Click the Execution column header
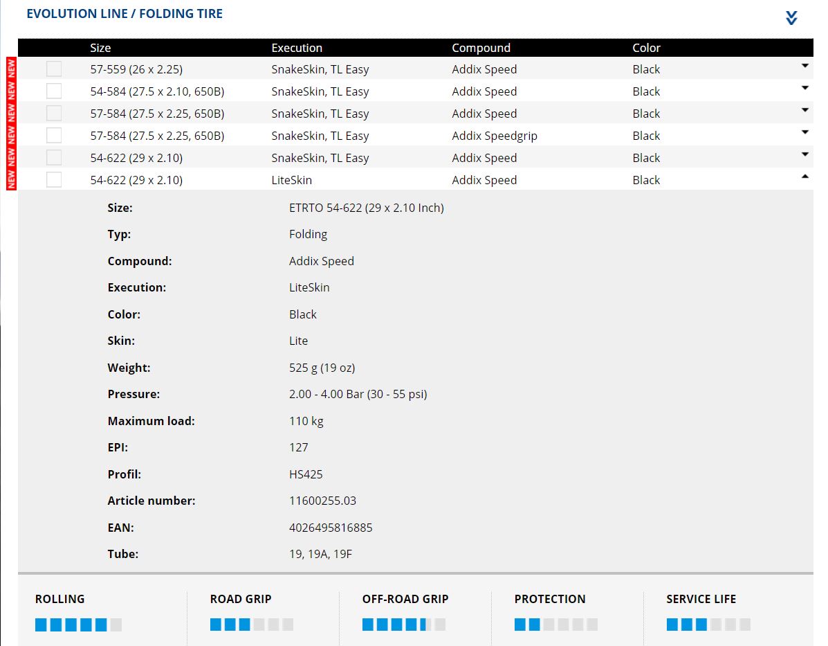Screen dimensions: 828x646 point(297,48)
